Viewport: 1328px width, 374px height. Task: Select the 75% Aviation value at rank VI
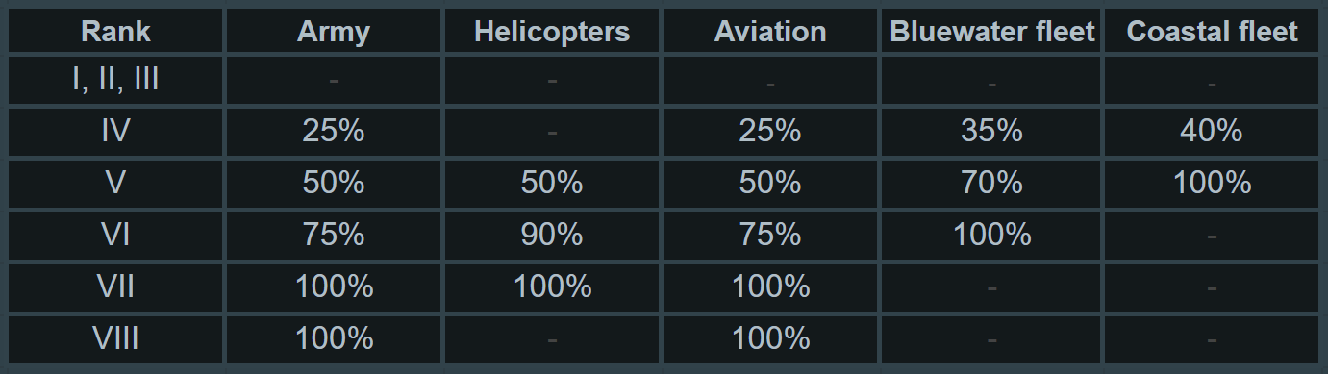coord(769,235)
